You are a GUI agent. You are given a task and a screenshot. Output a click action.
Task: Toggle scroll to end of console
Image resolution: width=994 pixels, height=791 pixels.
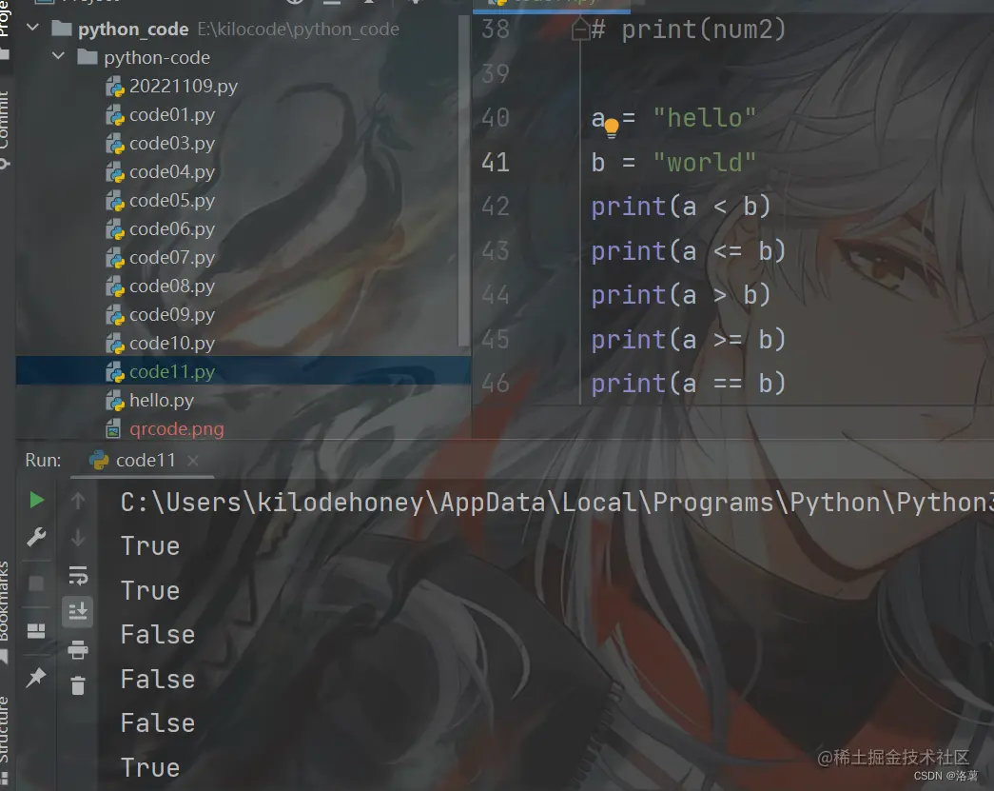pyautogui.click(x=78, y=611)
